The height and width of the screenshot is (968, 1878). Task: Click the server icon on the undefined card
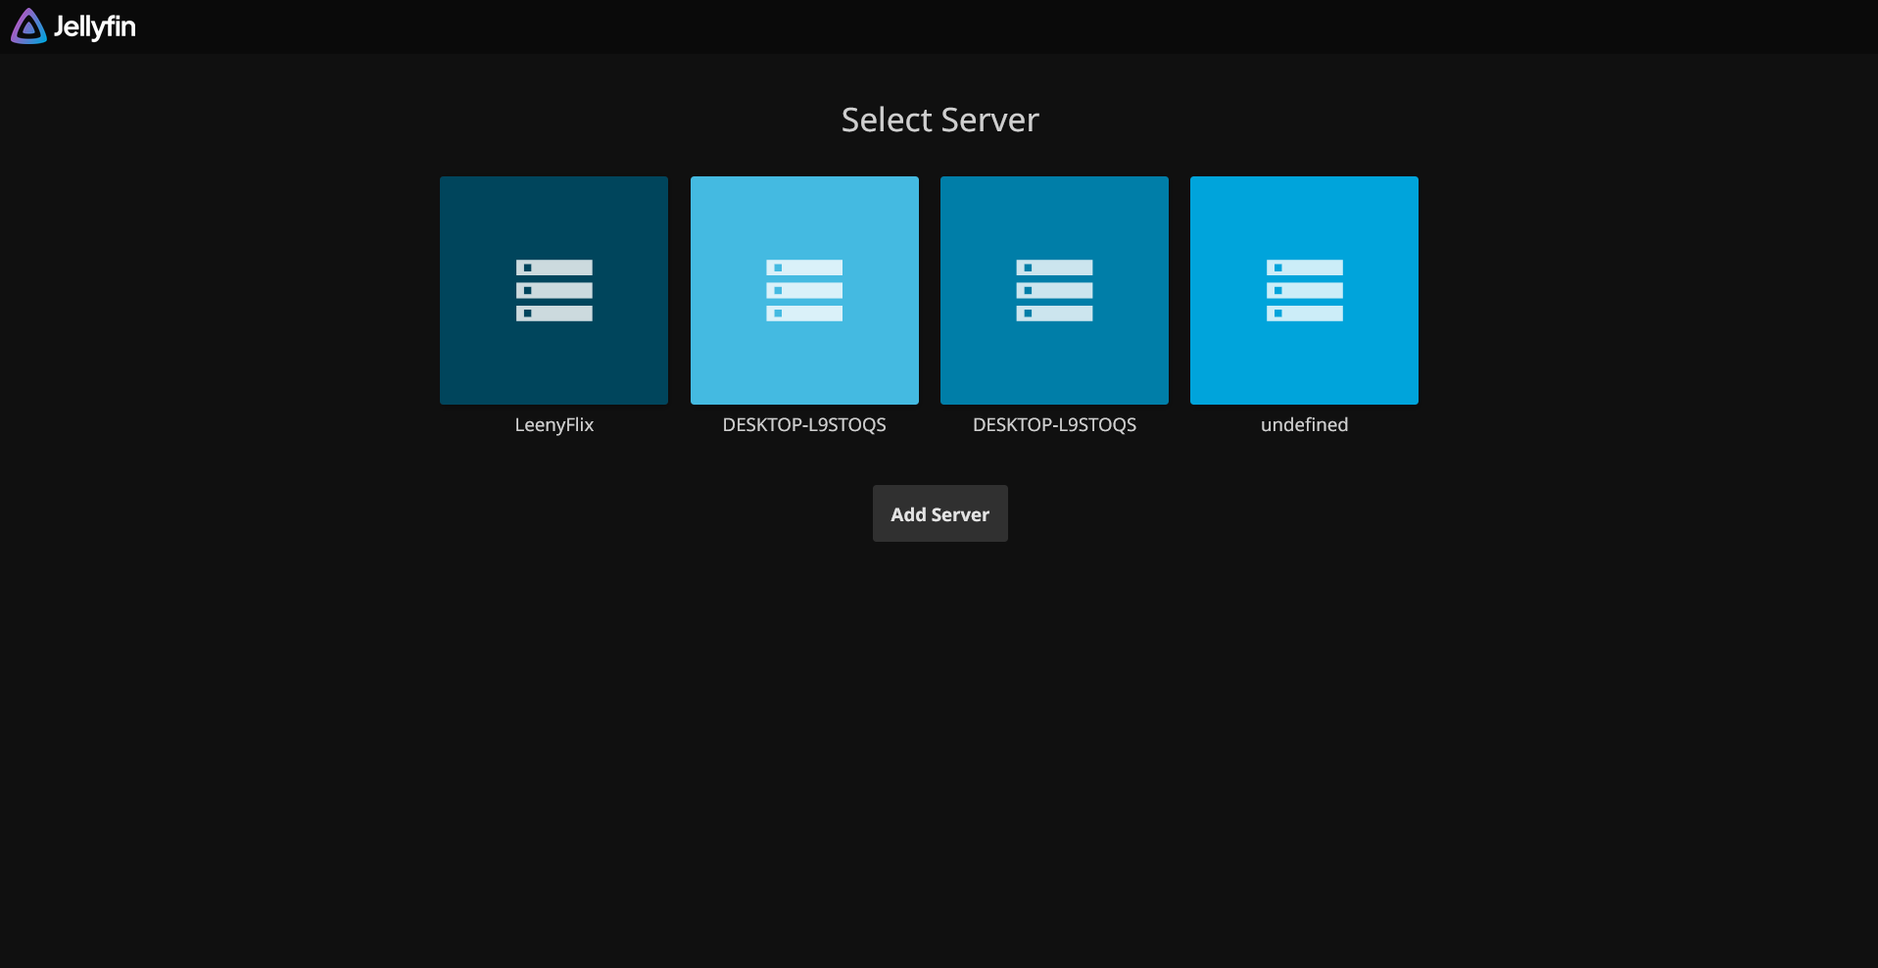(1304, 290)
